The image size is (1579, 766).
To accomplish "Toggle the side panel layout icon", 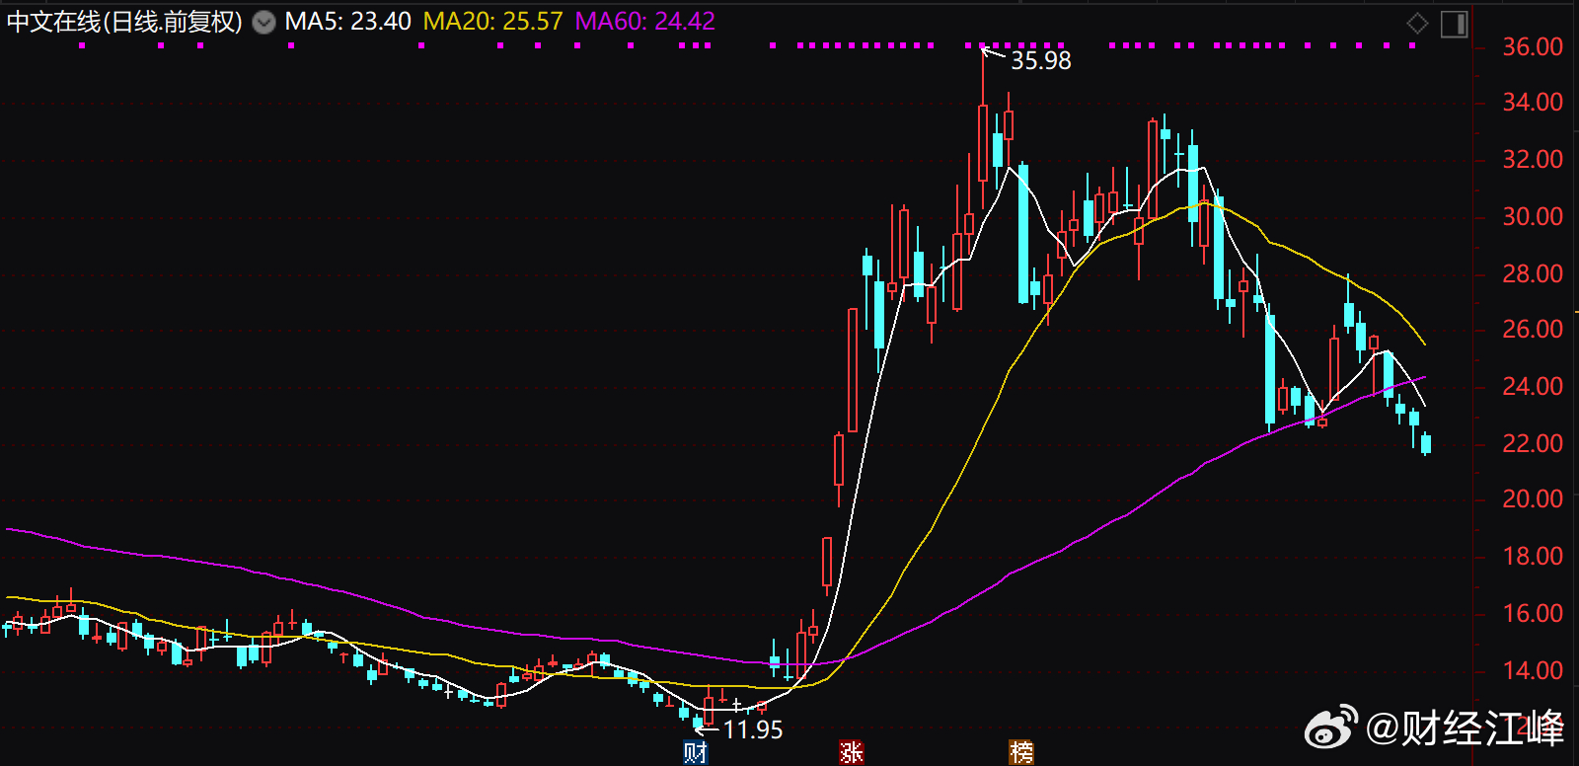I will 1455,24.
